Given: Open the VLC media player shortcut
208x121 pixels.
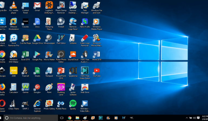Looking at the screenshot, I should pos(14,5).
